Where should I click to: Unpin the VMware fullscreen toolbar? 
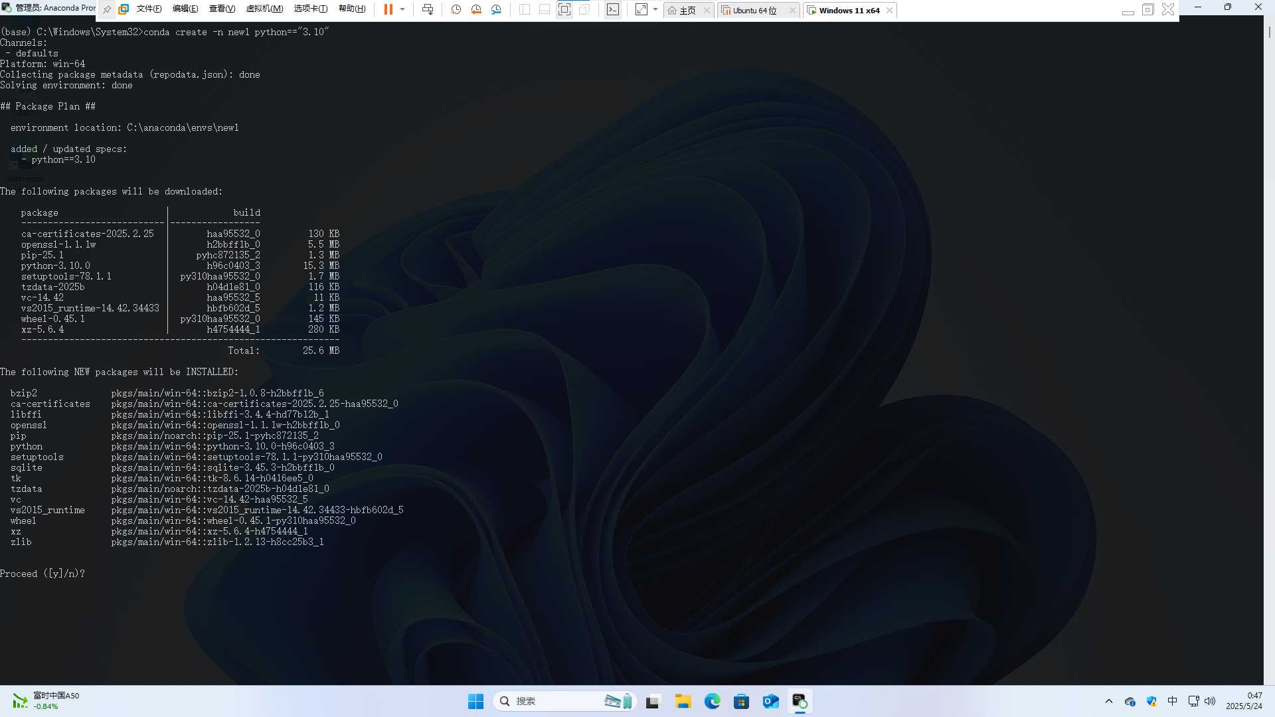coord(107,9)
